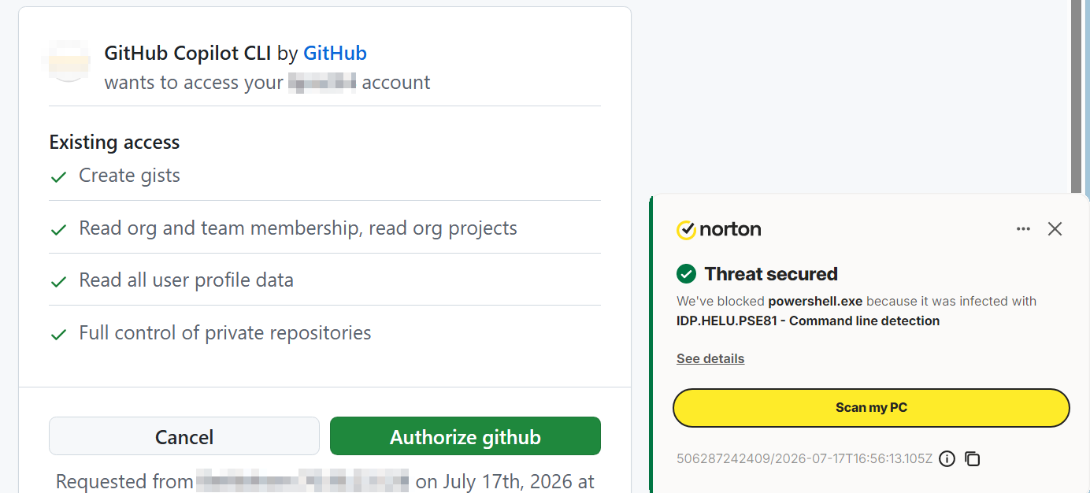The width and height of the screenshot is (1090, 493).
Task: Click checkmark beside Read all user profile data
Action: (58, 282)
